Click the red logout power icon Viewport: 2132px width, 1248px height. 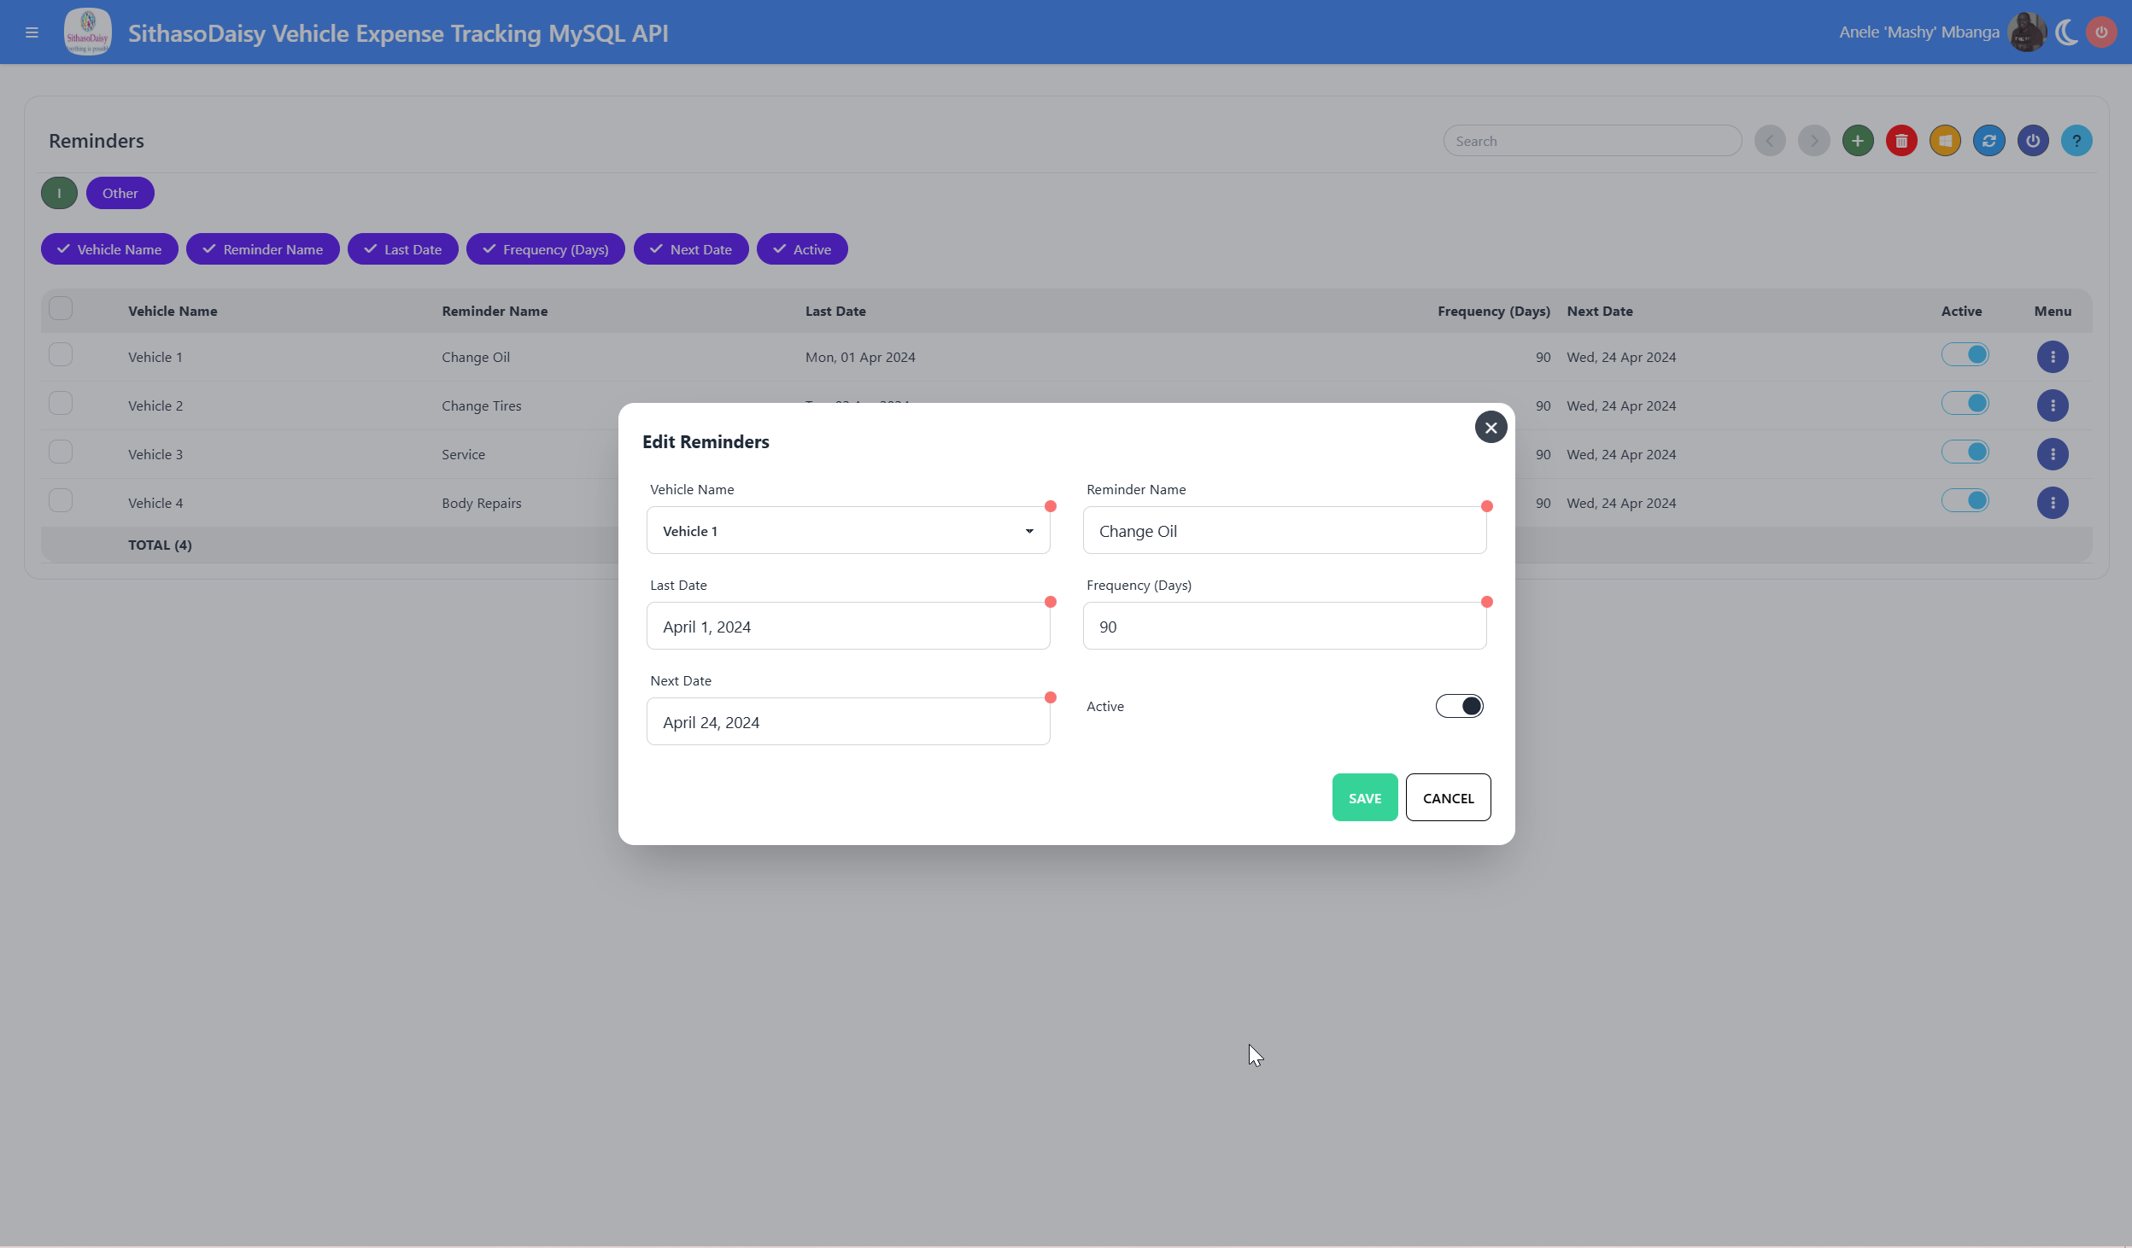(2101, 32)
